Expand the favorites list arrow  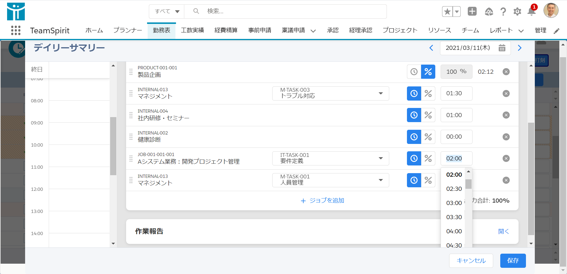click(x=457, y=12)
